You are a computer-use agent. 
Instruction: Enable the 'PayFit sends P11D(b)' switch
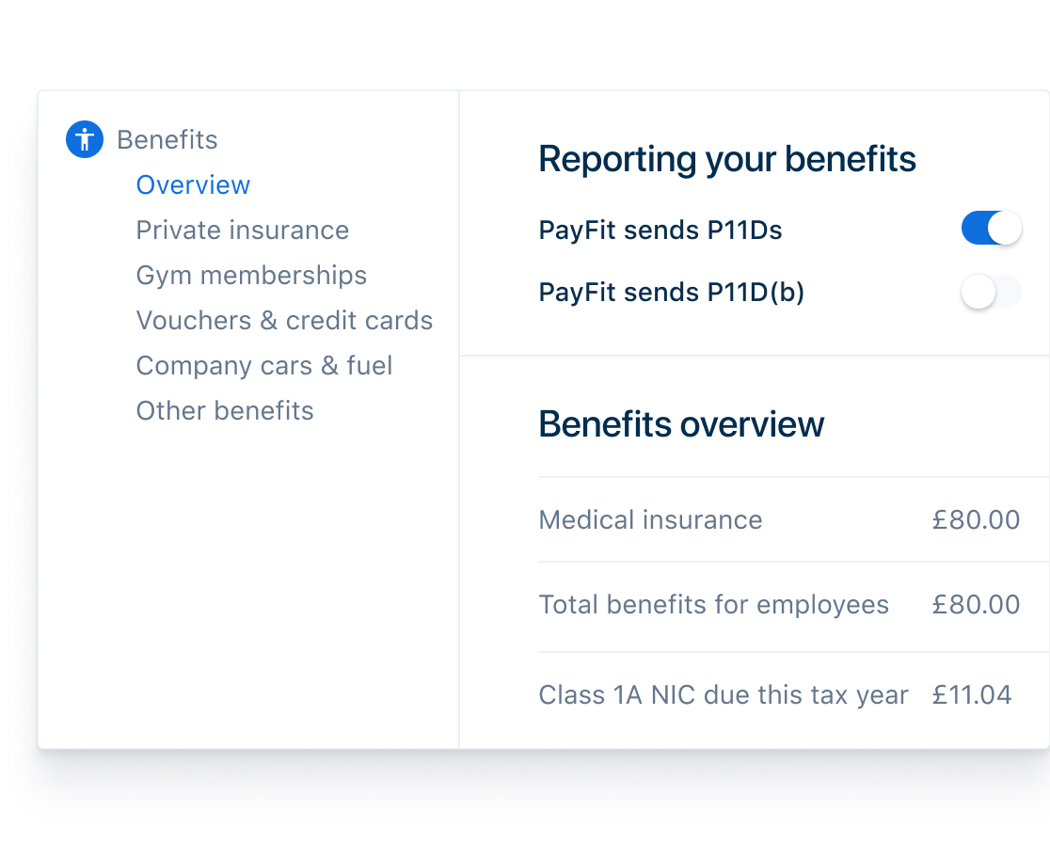point(991,293)
